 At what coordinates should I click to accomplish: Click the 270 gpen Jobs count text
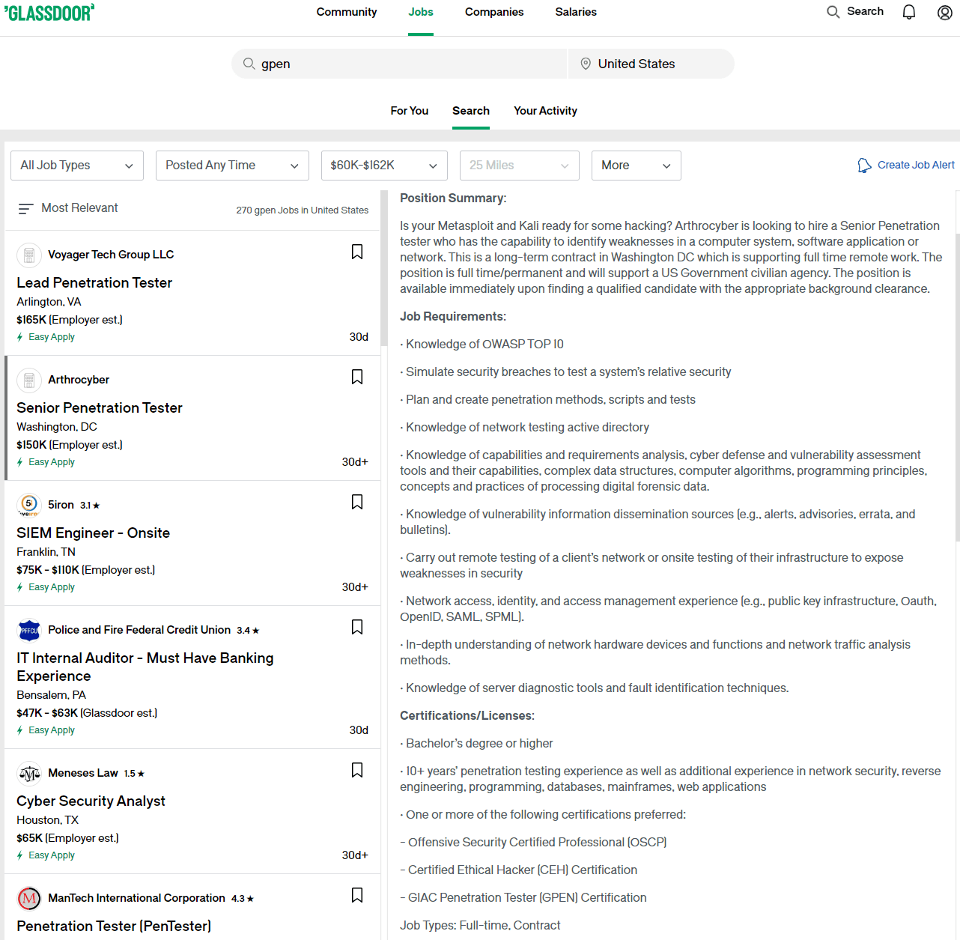tap(303, 211)
